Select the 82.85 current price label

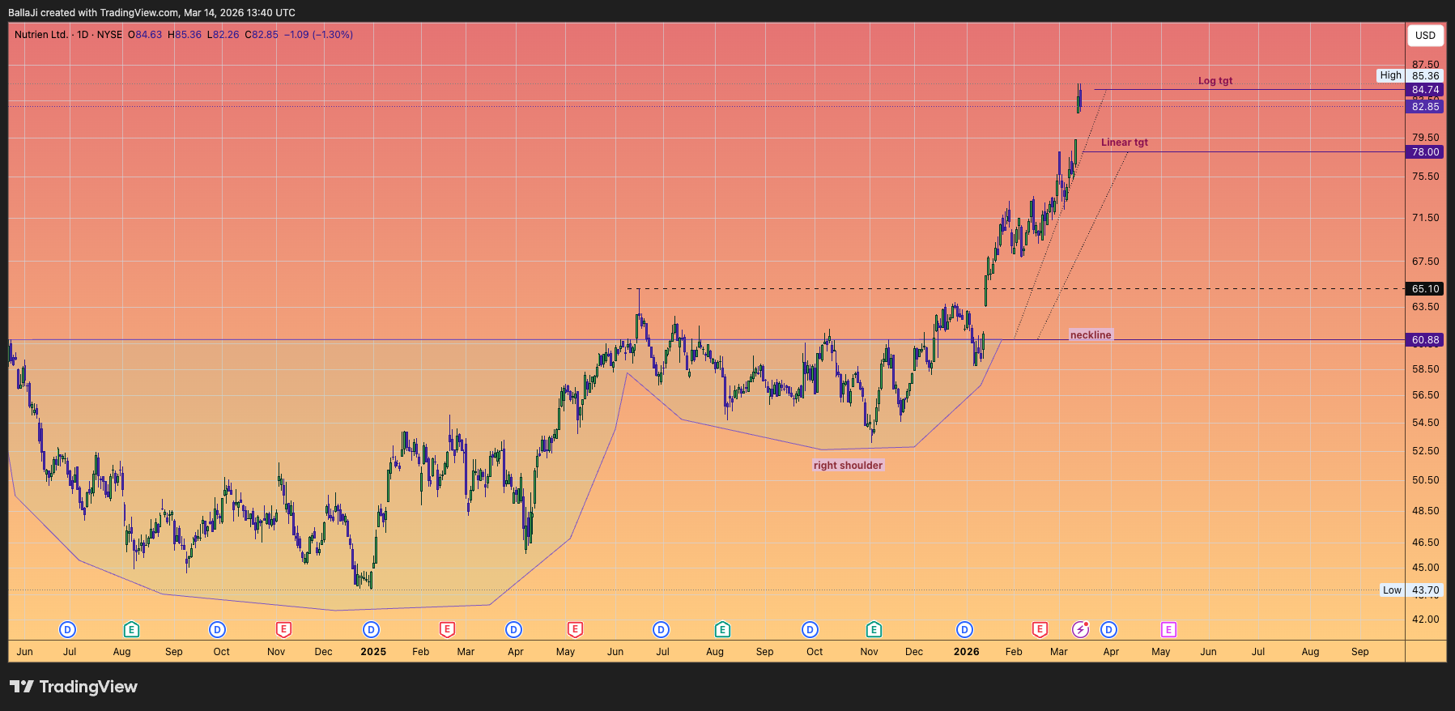[x=1425, y=107]
